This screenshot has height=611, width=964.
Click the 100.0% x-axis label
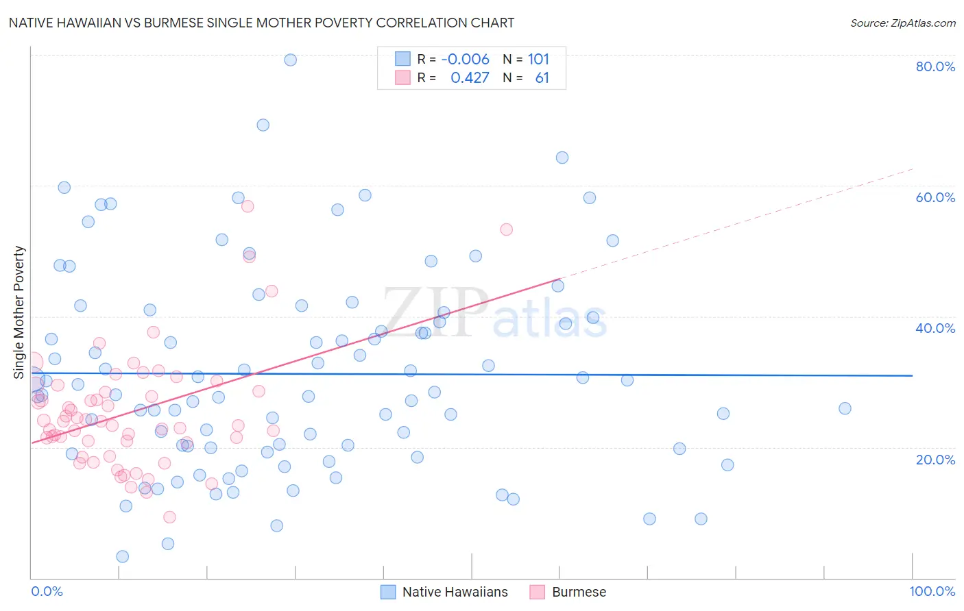pyautogui.click(x=932, y=591)
